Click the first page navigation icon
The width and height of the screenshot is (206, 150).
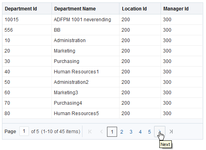90,132
